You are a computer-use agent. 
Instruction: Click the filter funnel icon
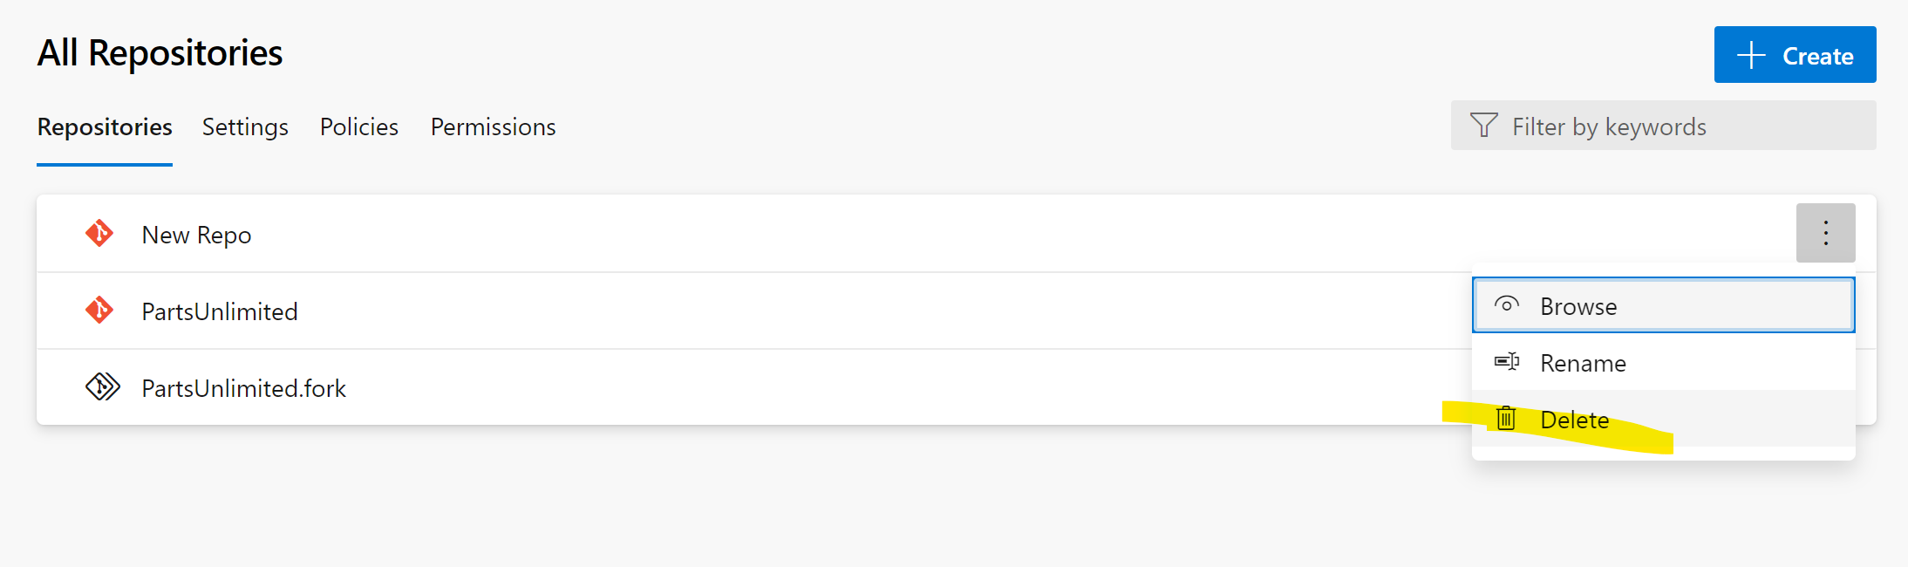click(x=1483, y=126)
